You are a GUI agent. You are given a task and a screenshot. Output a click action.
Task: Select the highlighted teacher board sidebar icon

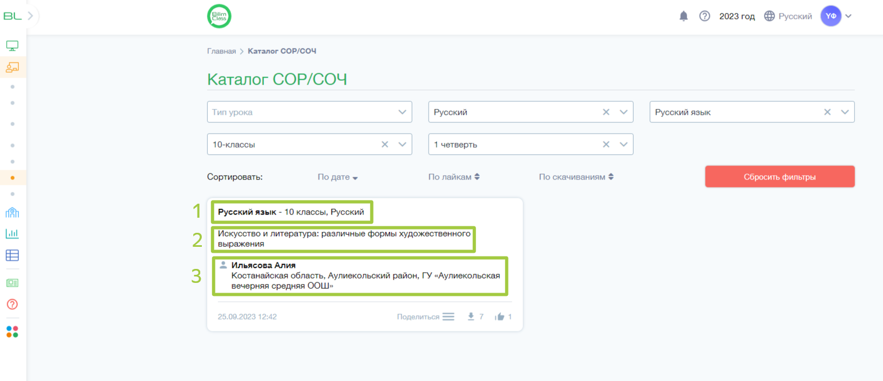pos(12,67)
